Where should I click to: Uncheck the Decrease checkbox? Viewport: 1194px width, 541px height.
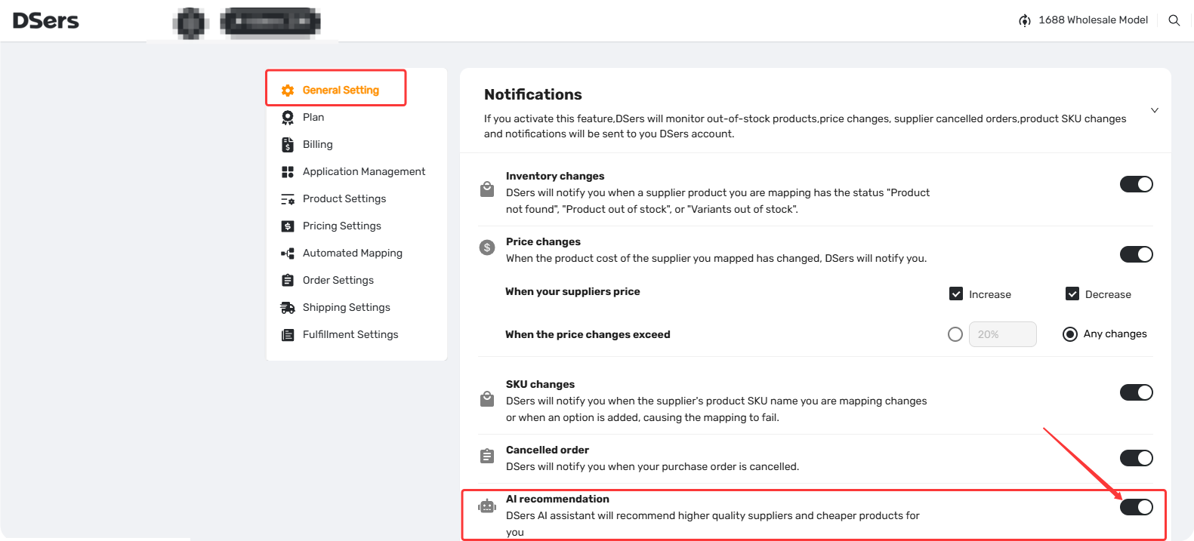(1072, 294)
